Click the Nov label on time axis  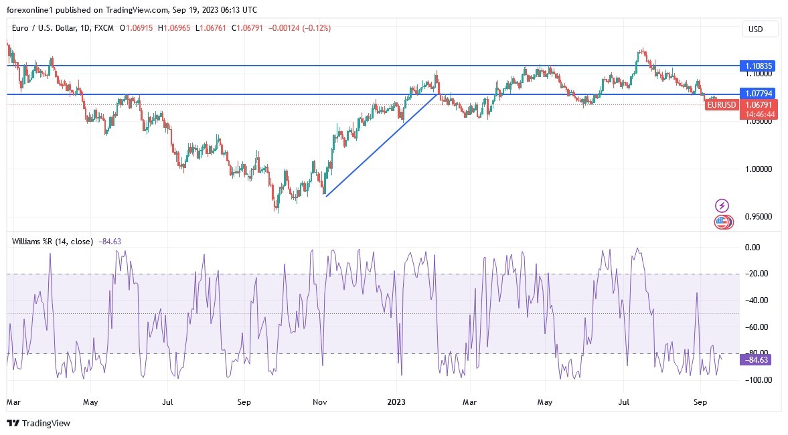pos(320,403)
